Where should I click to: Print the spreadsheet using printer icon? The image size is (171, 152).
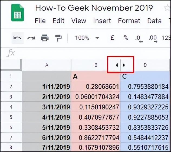[45, 38]
